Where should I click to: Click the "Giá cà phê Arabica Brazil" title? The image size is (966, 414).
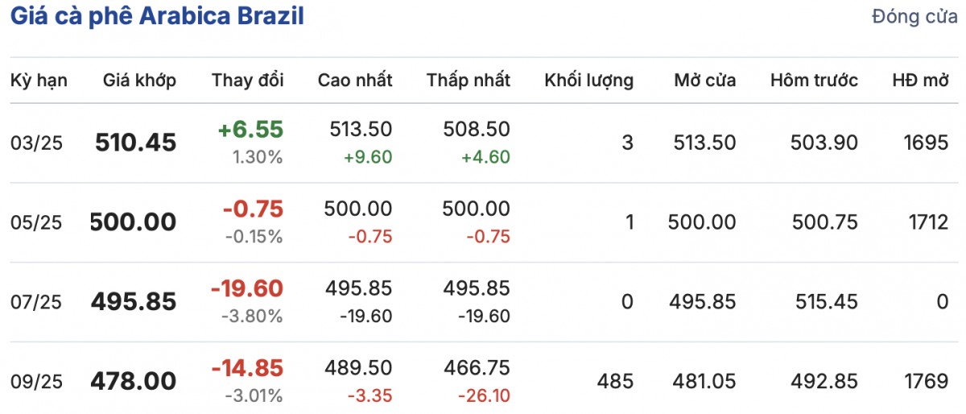tap(157, 17)
